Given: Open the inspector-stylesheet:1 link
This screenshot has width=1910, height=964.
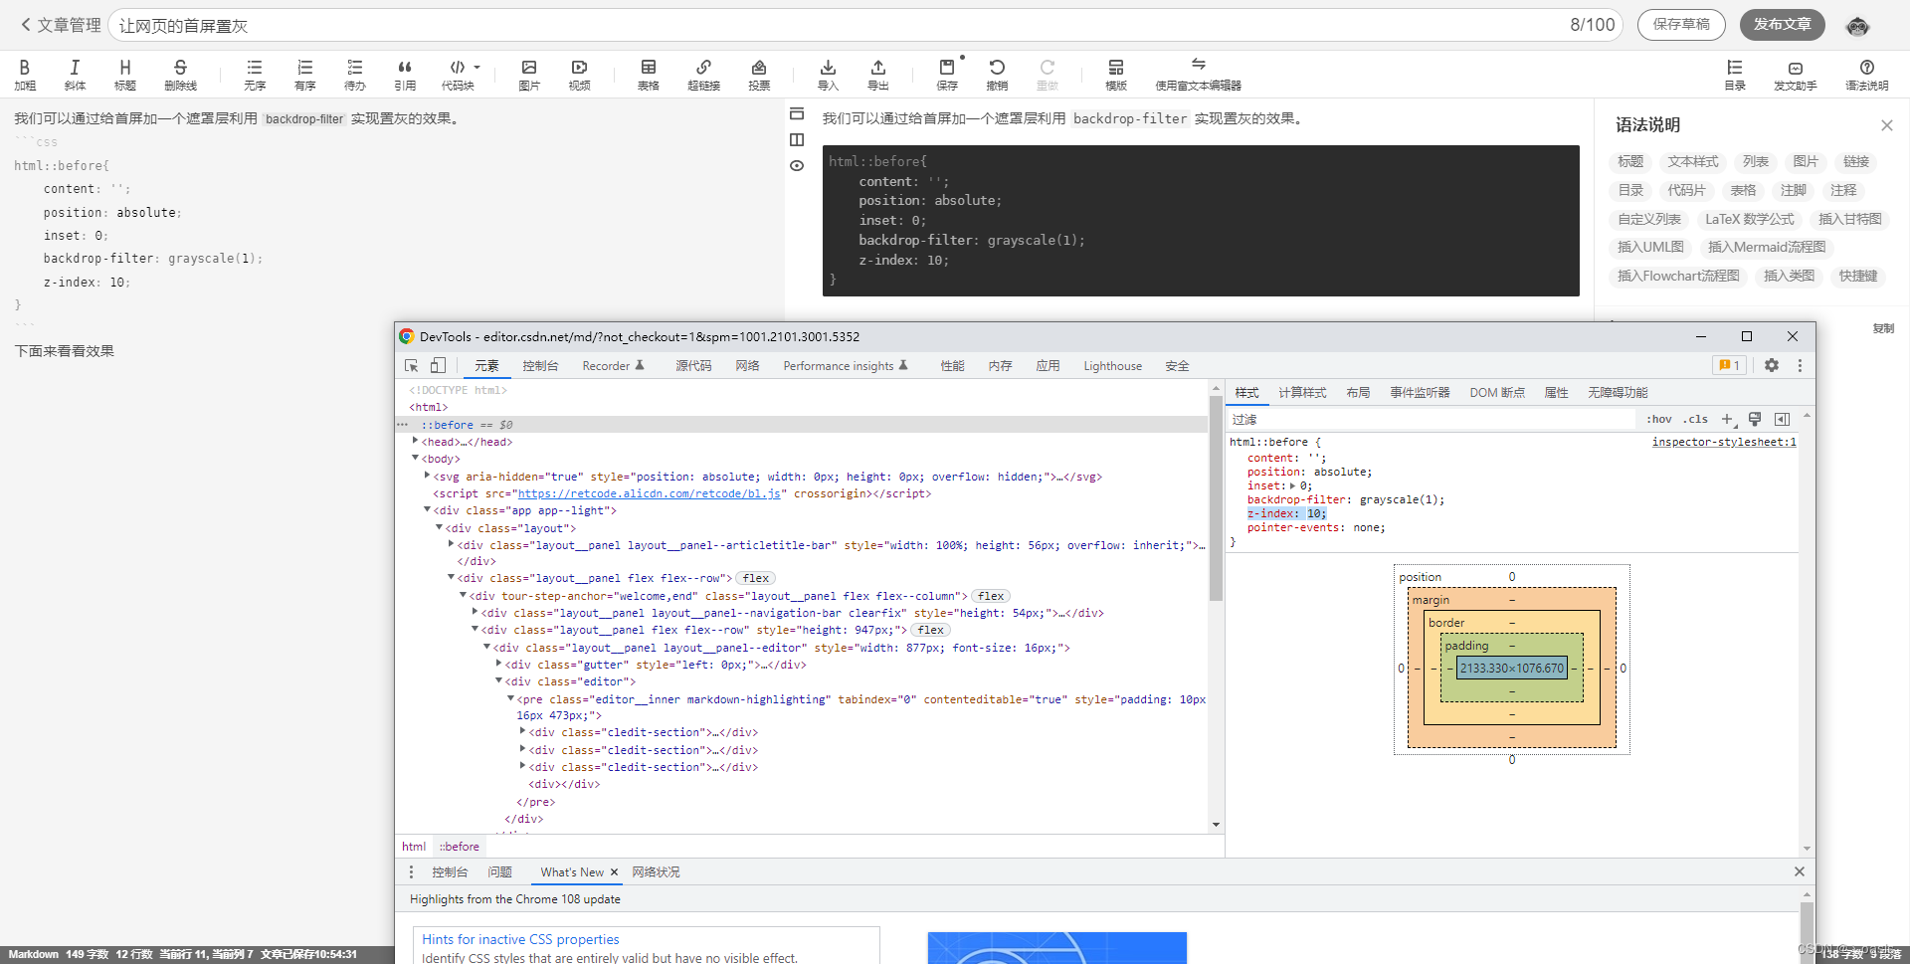Looking at the screenshot, I should pyautogui.click(x=1724, y=442).
